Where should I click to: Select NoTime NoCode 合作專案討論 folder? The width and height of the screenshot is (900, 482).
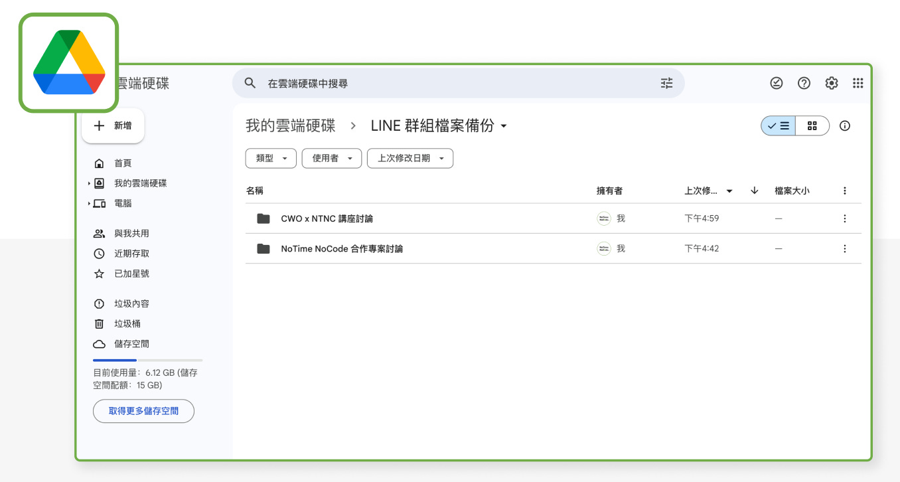[x=342, y=249]
